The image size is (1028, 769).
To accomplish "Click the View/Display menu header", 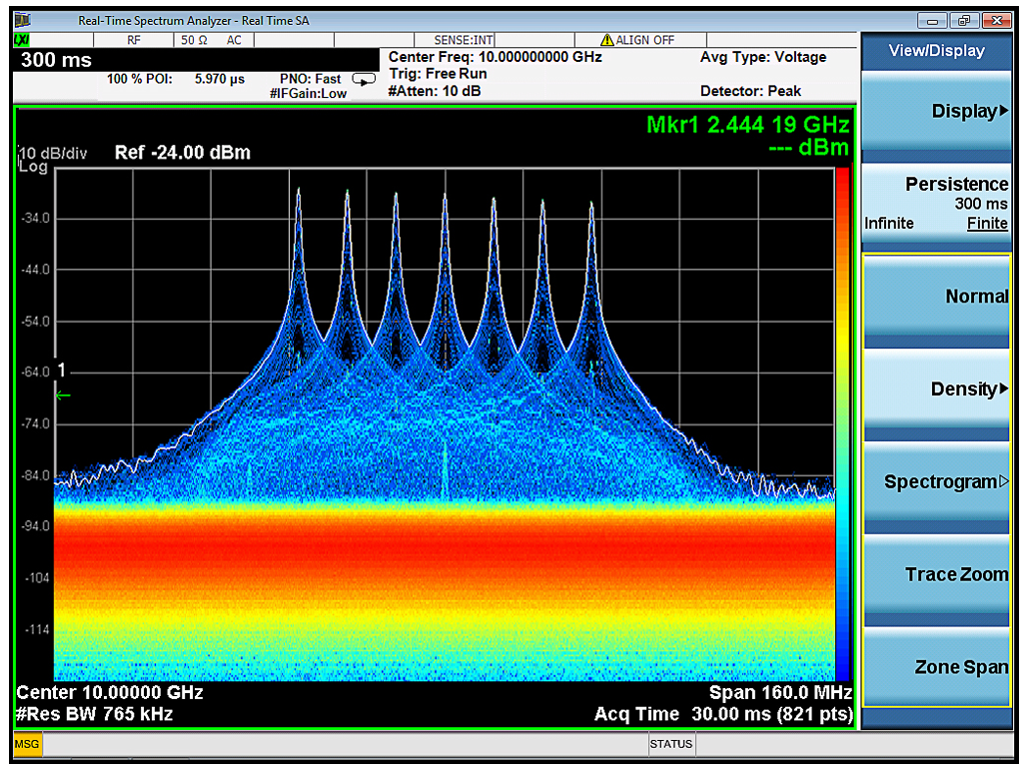I will point(936,51).
